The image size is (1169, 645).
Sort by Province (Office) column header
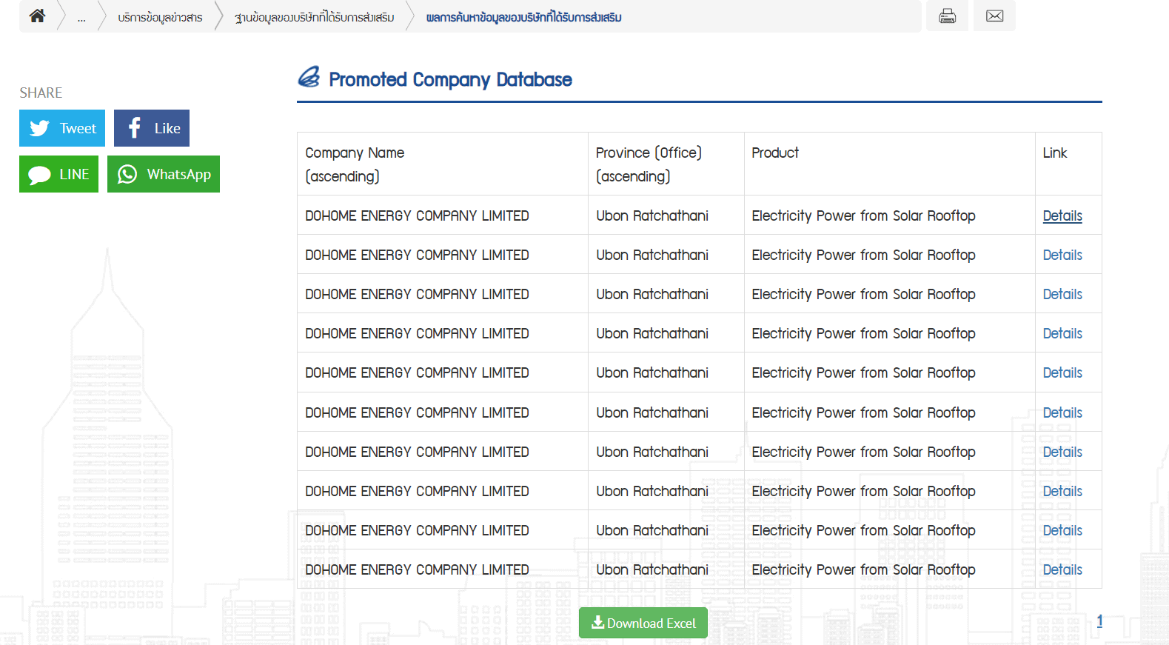(649, 164)
